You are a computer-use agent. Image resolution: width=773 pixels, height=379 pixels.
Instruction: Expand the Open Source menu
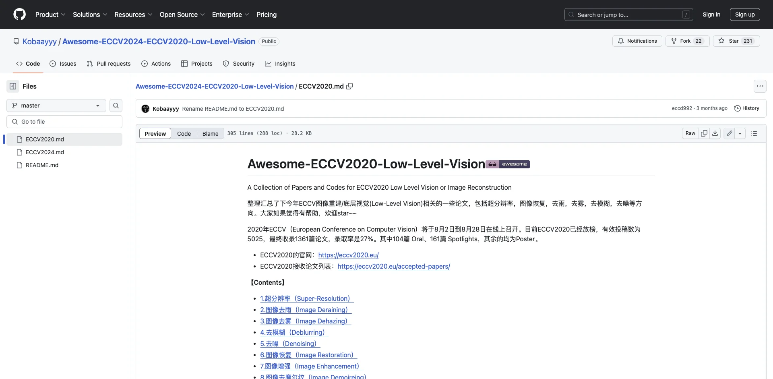(x=182, y=14)
